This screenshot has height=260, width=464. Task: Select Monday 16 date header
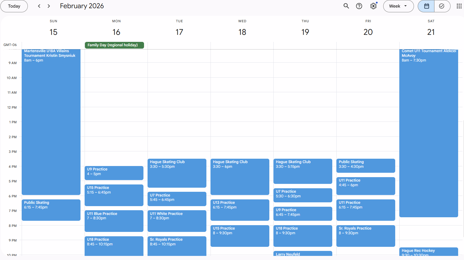click(x=116, y=32)
